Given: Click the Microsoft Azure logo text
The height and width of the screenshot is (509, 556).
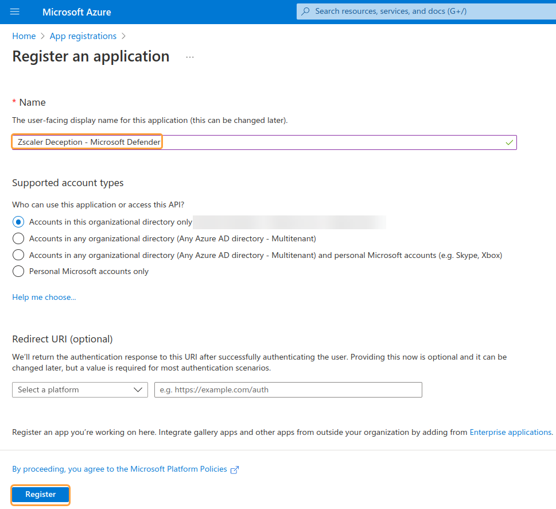Looking at the screenshot, I should pos(76,11).
